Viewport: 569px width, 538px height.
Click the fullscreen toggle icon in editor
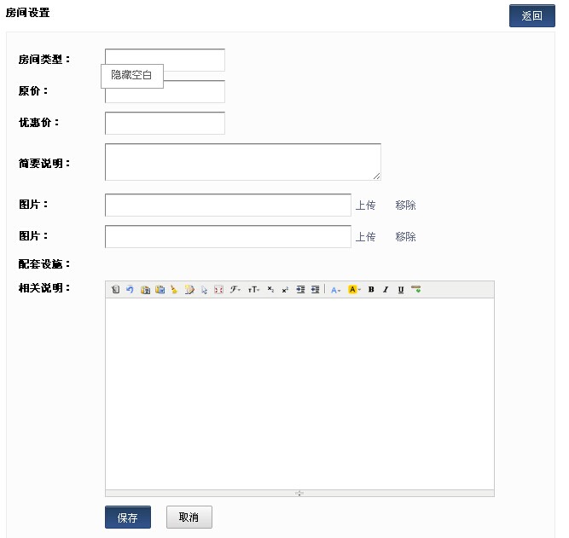tap(218, 290)
